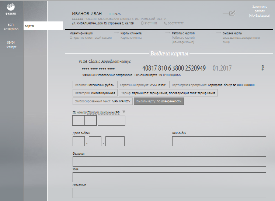Focus the Отчество input field
Viewport: 275px width, 201px height.
(x=169, y=193)
